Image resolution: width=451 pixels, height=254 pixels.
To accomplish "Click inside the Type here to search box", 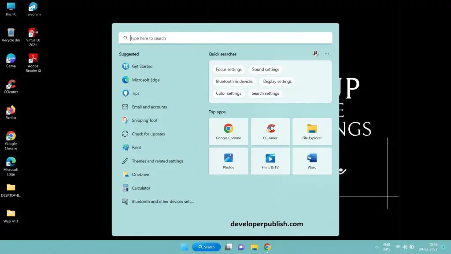I will [225, 38].
